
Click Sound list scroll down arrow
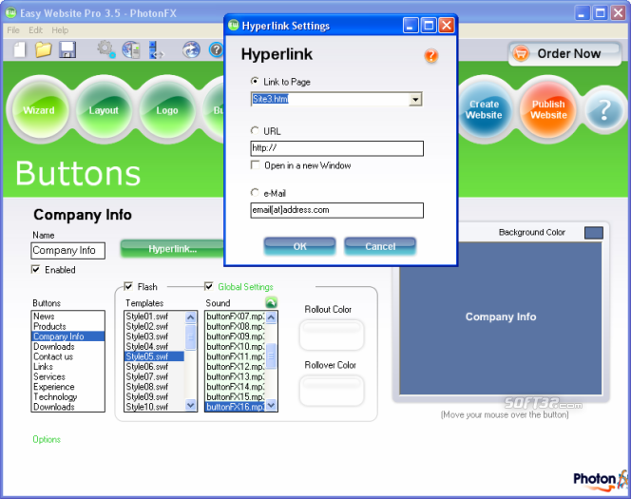coord(271,405)
